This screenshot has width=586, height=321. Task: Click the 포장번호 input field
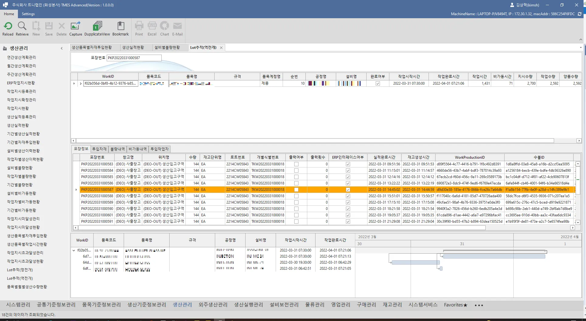(x=134, y=58)
